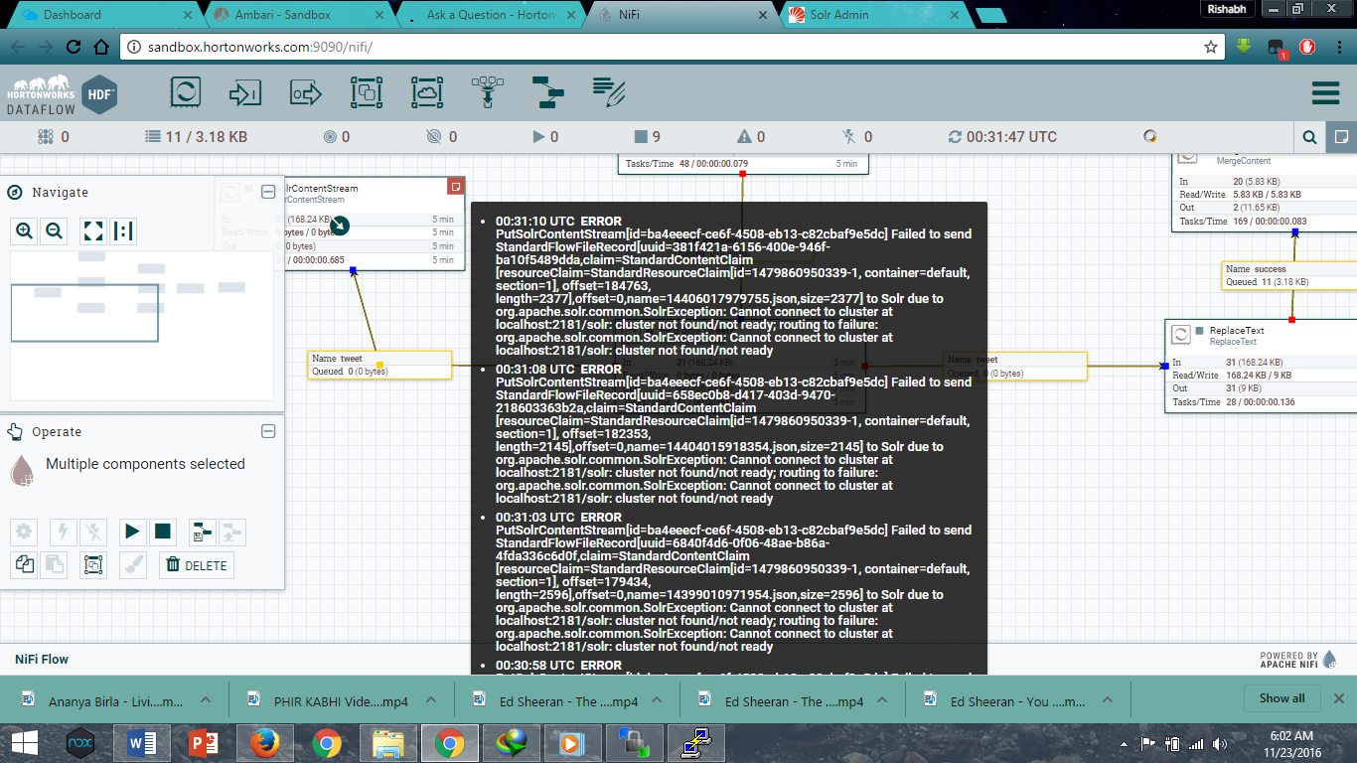
Task: Zoom out using the Navigate panel
Action: tap(55, 231)
